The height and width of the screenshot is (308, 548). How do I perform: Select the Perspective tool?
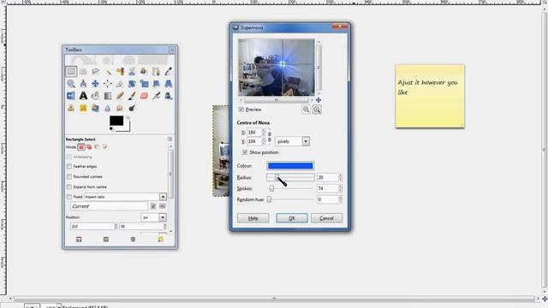click(168, 84)
